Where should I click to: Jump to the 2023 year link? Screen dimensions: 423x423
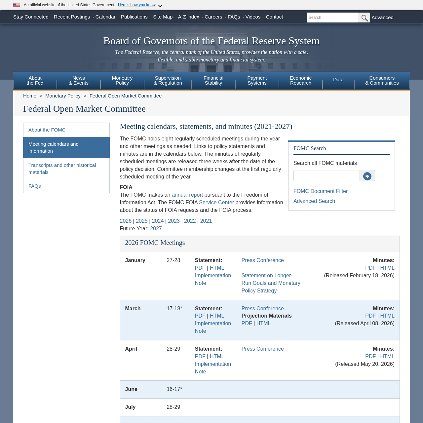(x=174, y=221)
